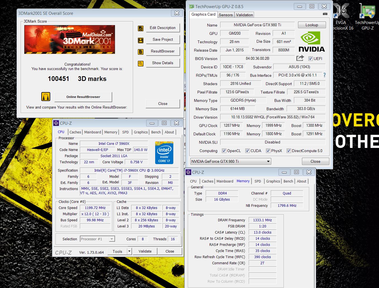Select the Graphics Card tab in GPU-Z

203,14
